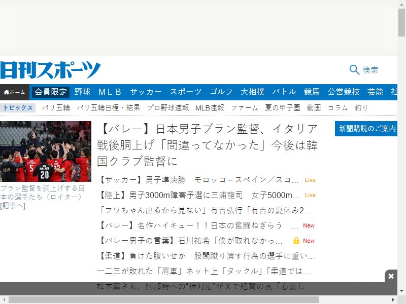Click the horizontal scrollbar thumb
Screen dimensions: 406x304
[163, 300]
